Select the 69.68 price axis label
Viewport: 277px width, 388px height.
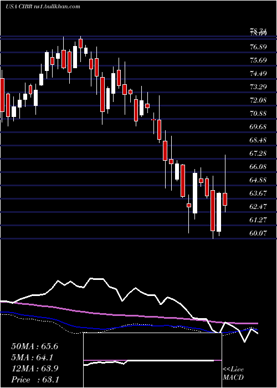258,127
